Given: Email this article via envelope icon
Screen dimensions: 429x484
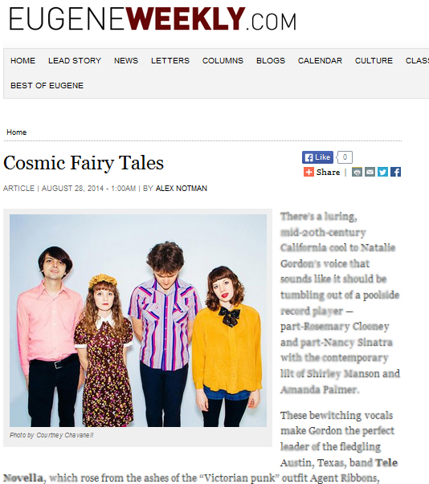Looking at the screenshot, I should coord(370,172).
